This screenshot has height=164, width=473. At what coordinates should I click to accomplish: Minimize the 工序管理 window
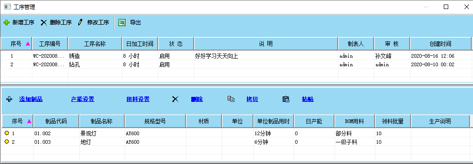pyautogui.click(x=426, y=7)
